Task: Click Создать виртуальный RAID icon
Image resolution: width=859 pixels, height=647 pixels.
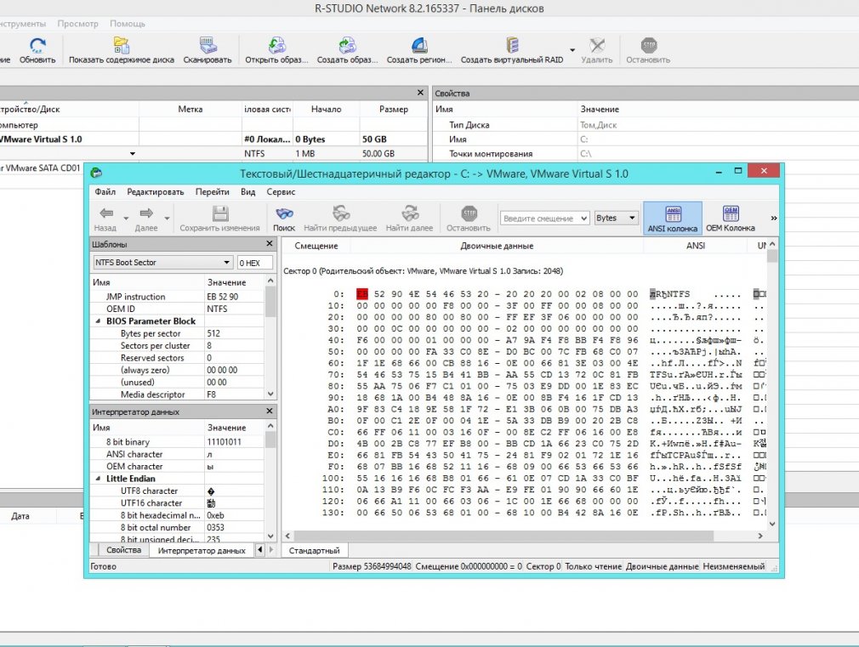Action: [512, 45]
